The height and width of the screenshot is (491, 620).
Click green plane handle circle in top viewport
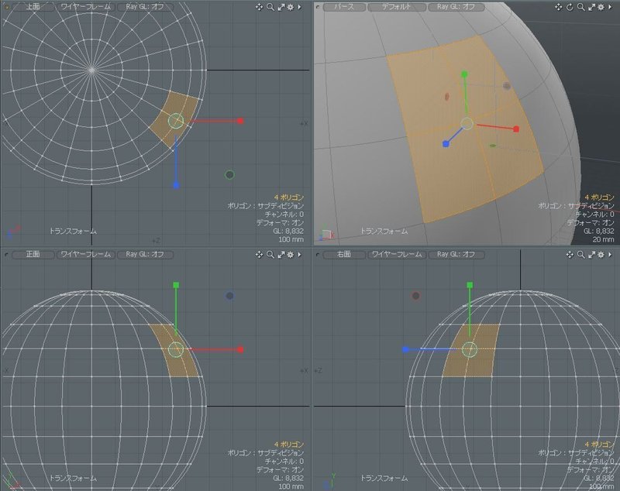(229, 174)
